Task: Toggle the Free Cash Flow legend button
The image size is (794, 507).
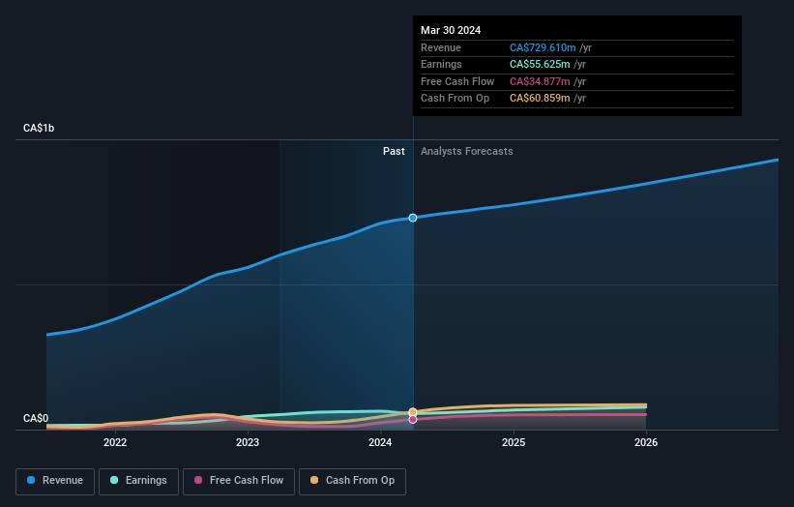Action: pyautogui.click(x=239, y=481)
